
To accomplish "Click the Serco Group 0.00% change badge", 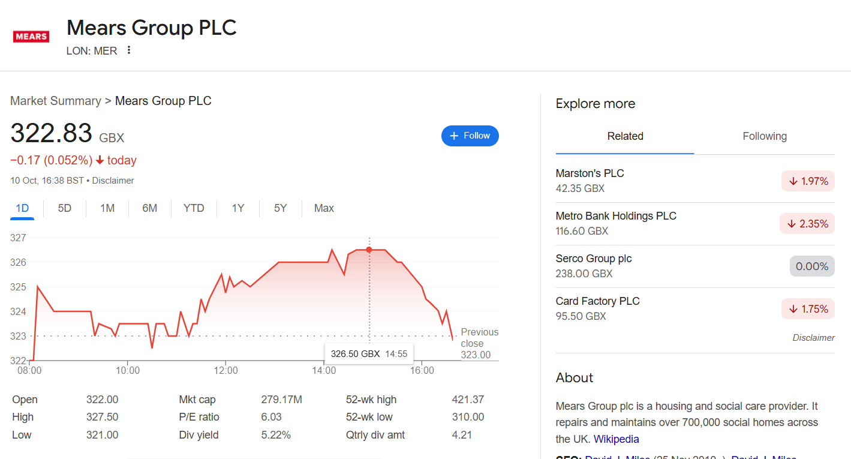I will pos(811,266).
